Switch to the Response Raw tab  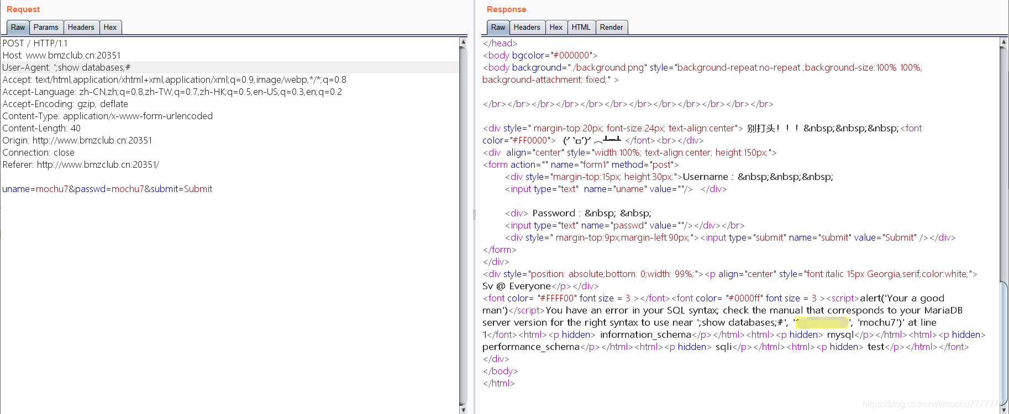click(498, 27)
